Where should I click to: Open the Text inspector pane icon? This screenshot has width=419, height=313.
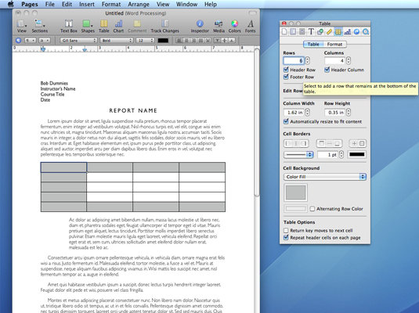[311, 32]
